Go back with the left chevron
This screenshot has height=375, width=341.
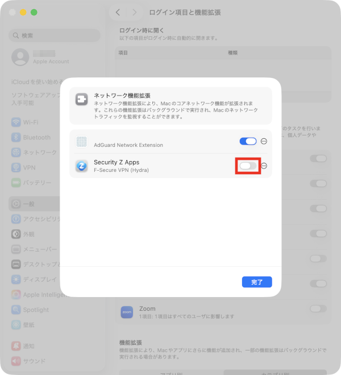[118, 12]
